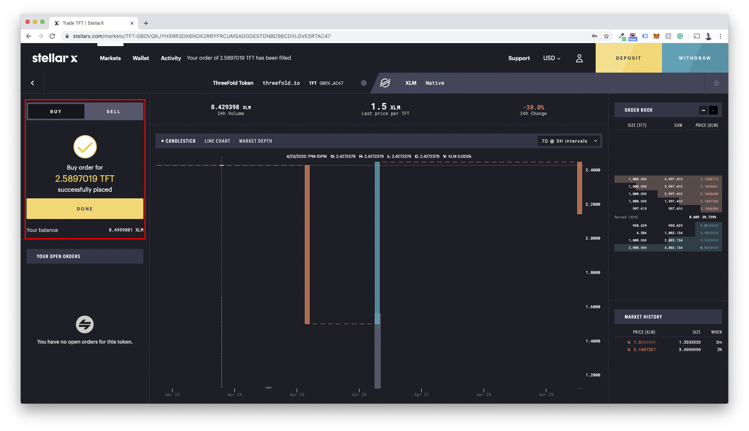Select the Line Chart view
Image resolution: width=749 pixels, height=431 pixels.
pos(217,141)
